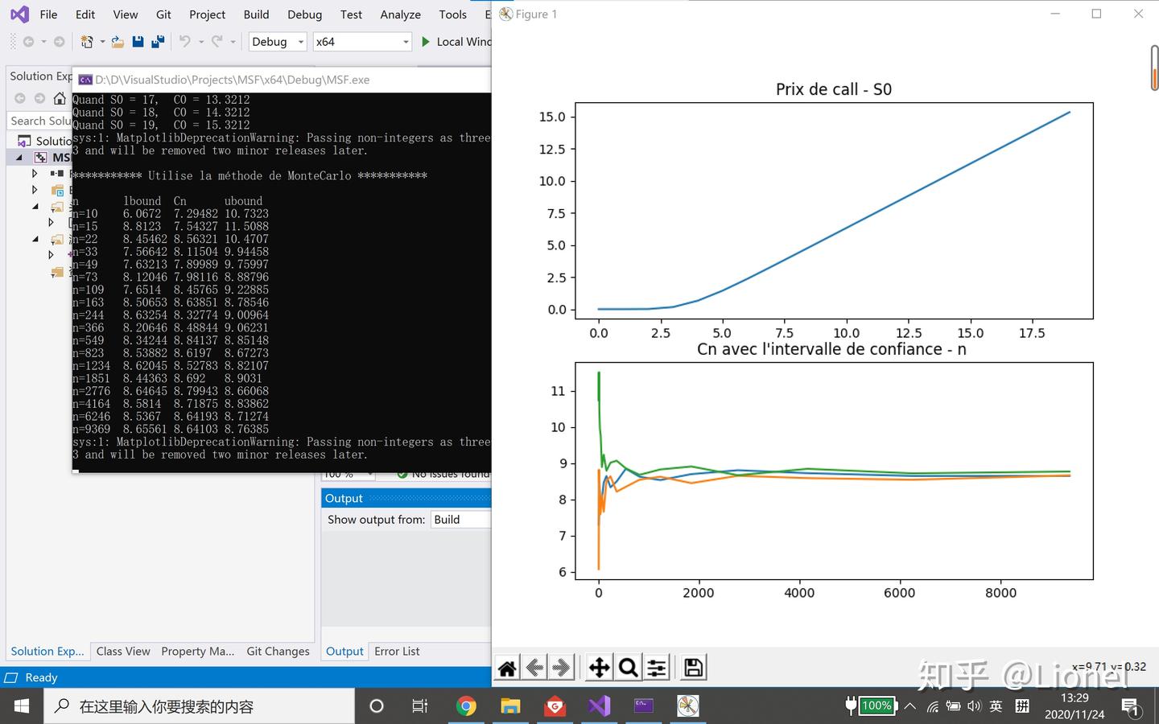The image size is (1159, 724).
Task: Open the Debug menu
Action: 304,14
